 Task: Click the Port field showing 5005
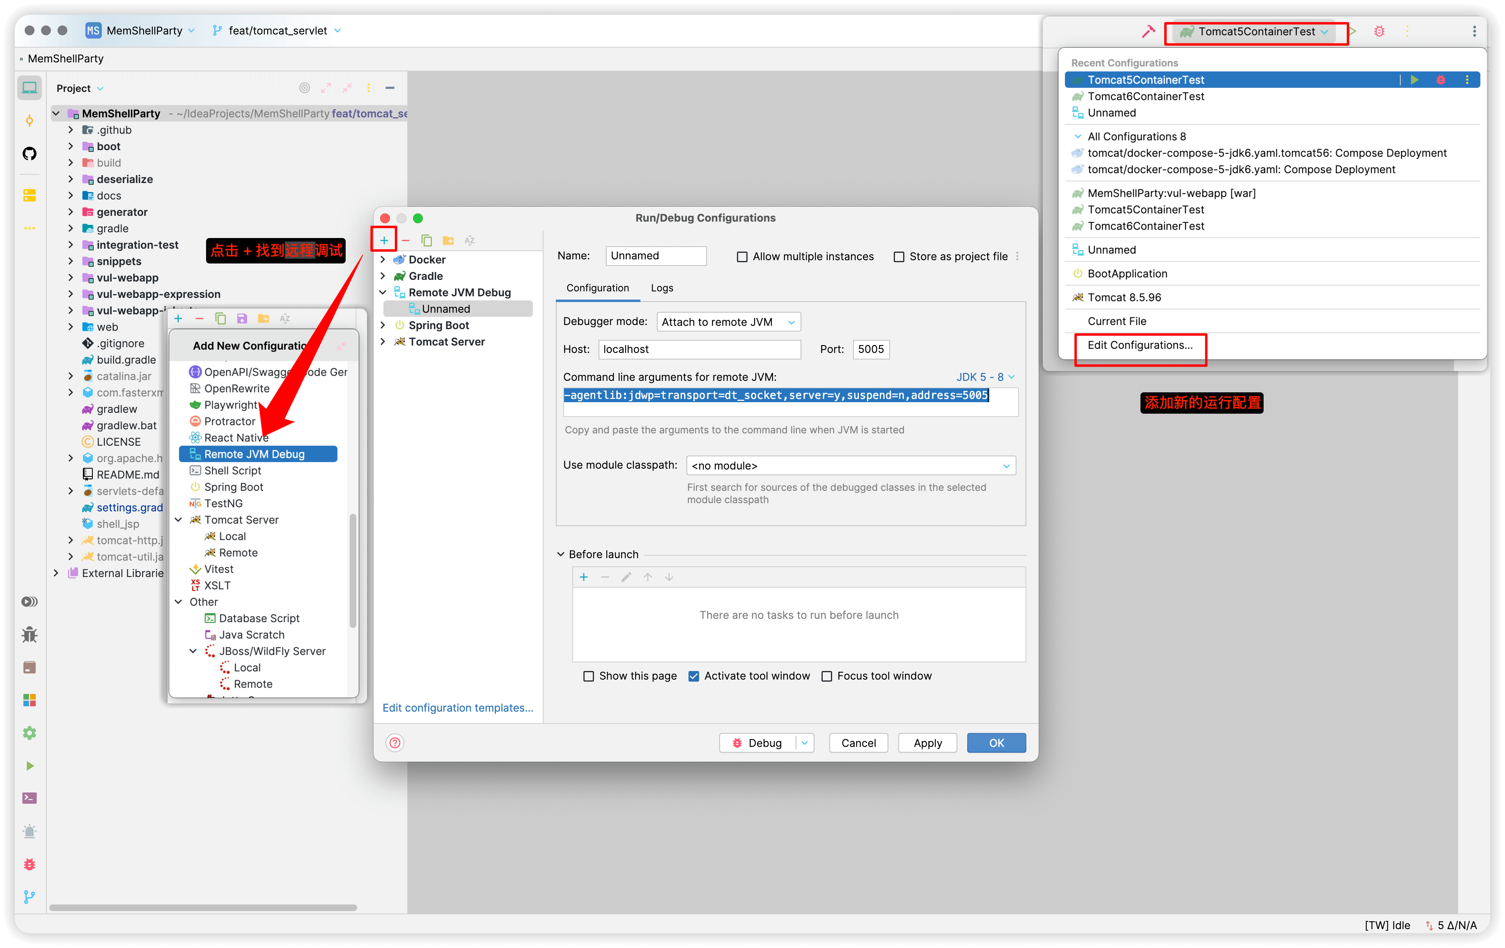tap(871, 349)
